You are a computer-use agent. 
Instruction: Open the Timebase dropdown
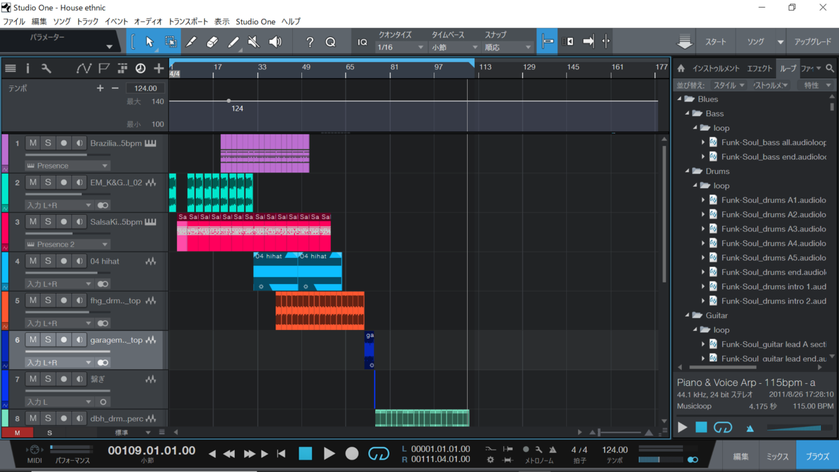pyautogui.click(x=454, y=47)
